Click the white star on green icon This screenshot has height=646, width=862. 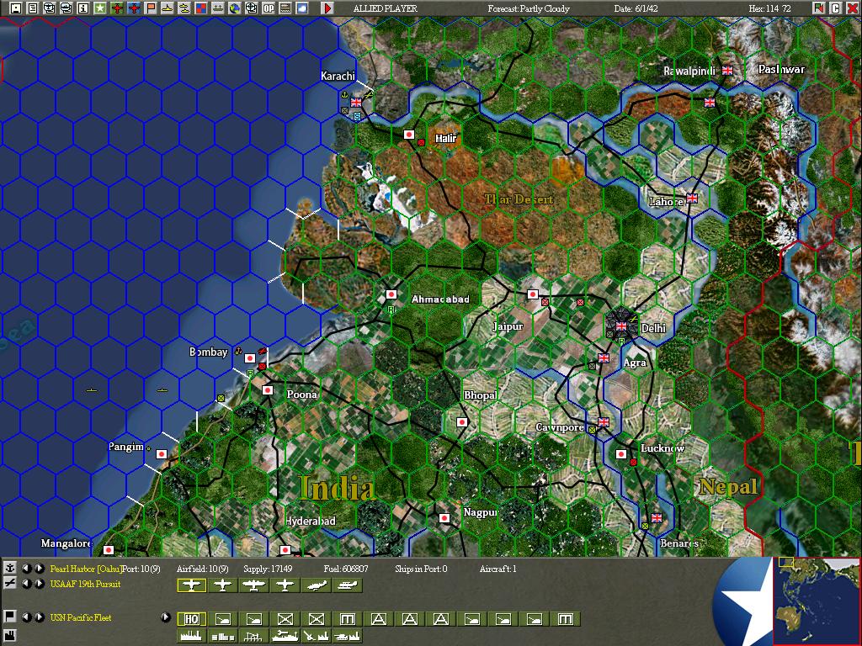(x=100, y=8)
